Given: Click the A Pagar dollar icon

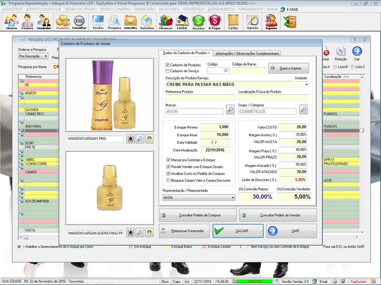Looking at the screenshot, I should (215, 21).
